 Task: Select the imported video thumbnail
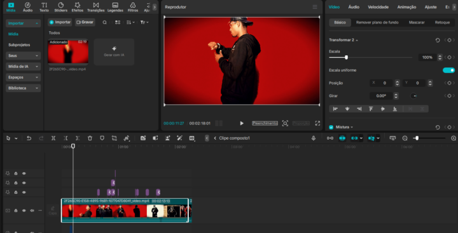68,51
